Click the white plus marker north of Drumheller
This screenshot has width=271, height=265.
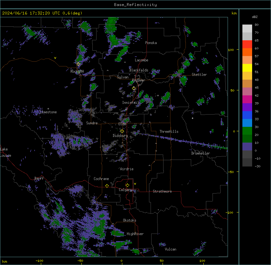coord(192,118)
